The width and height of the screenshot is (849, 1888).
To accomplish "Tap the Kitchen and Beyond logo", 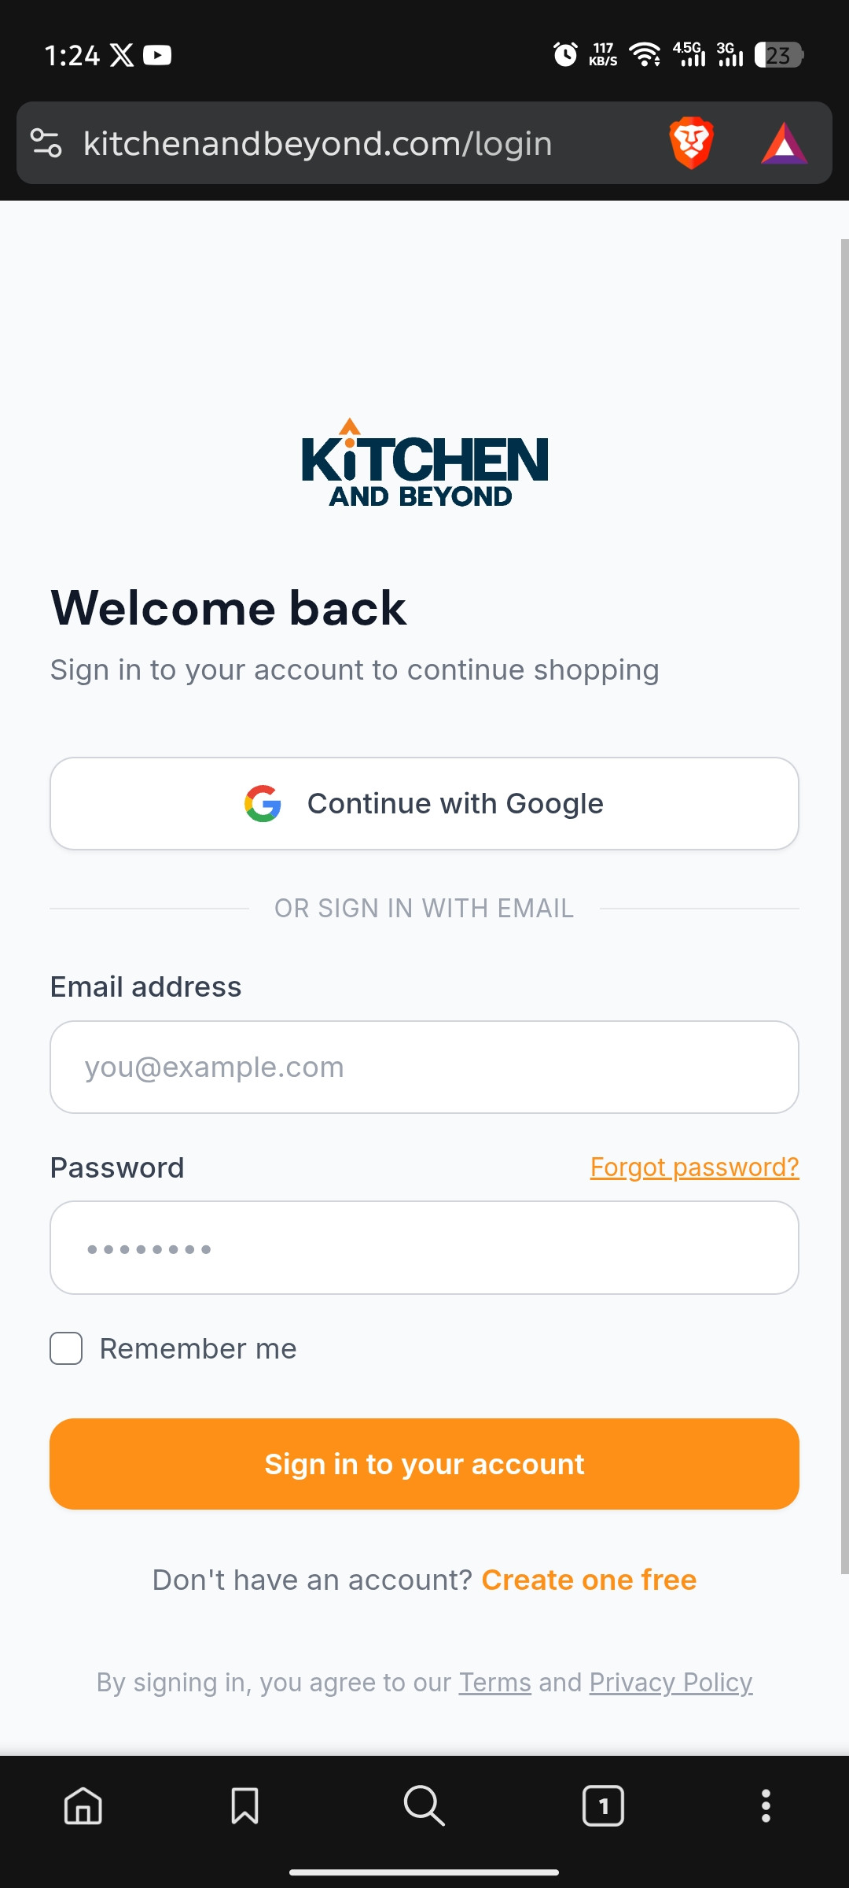I will [424, 464].
